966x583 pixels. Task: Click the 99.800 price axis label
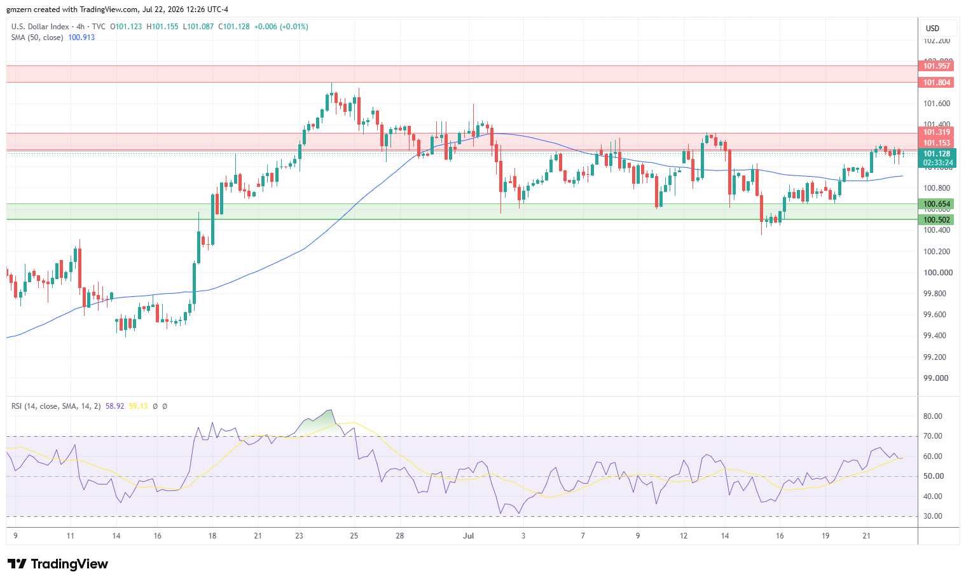coord(935,294)
